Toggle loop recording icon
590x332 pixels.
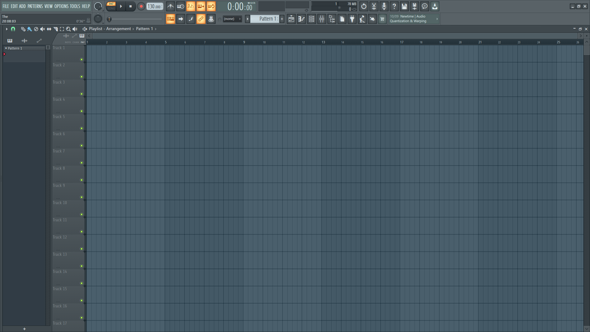click(211, 6)
